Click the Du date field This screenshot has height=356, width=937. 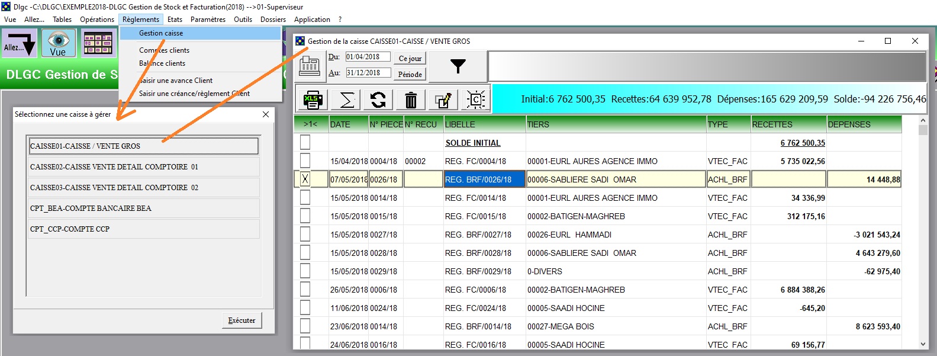368,57
